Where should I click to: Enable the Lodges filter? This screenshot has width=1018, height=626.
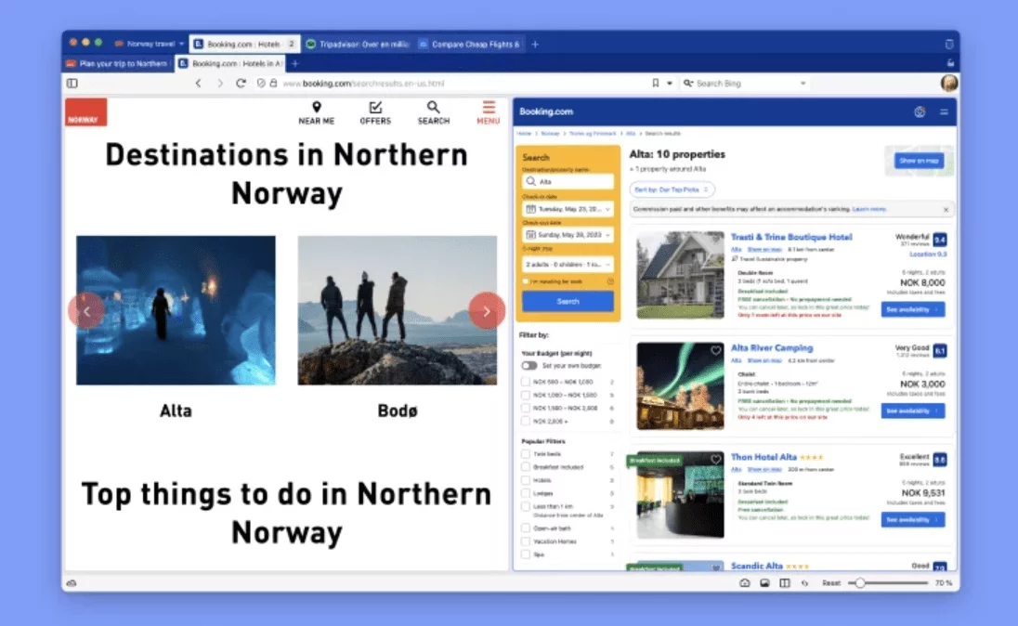coord(525,493)
